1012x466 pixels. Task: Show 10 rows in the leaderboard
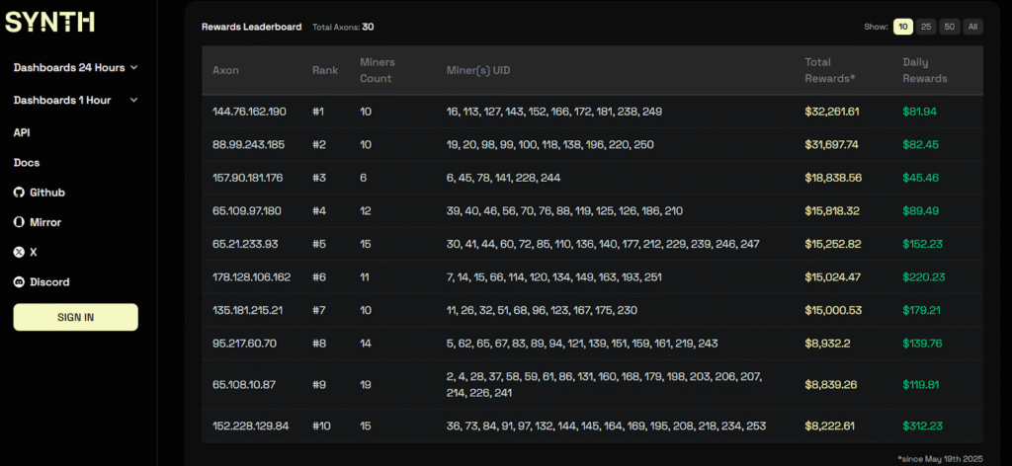[x=902, y=27]
